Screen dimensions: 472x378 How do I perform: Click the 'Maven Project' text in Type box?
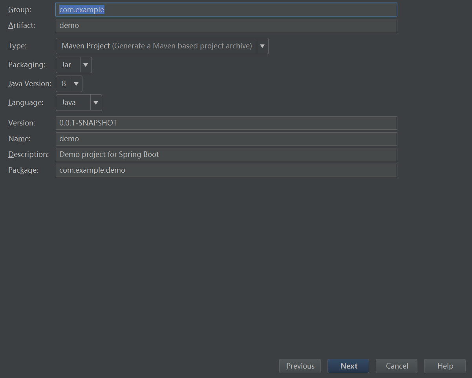click(86, 46)
